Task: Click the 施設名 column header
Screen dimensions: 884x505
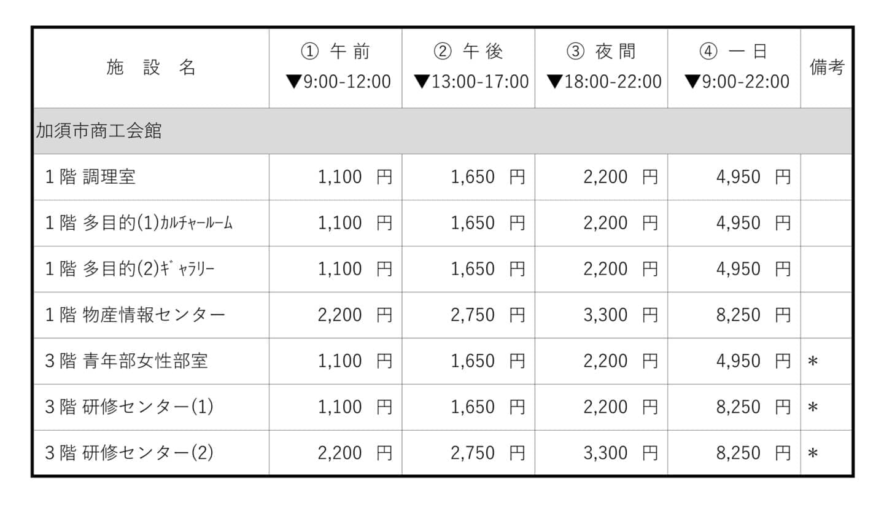Action: tap(151, 68)
